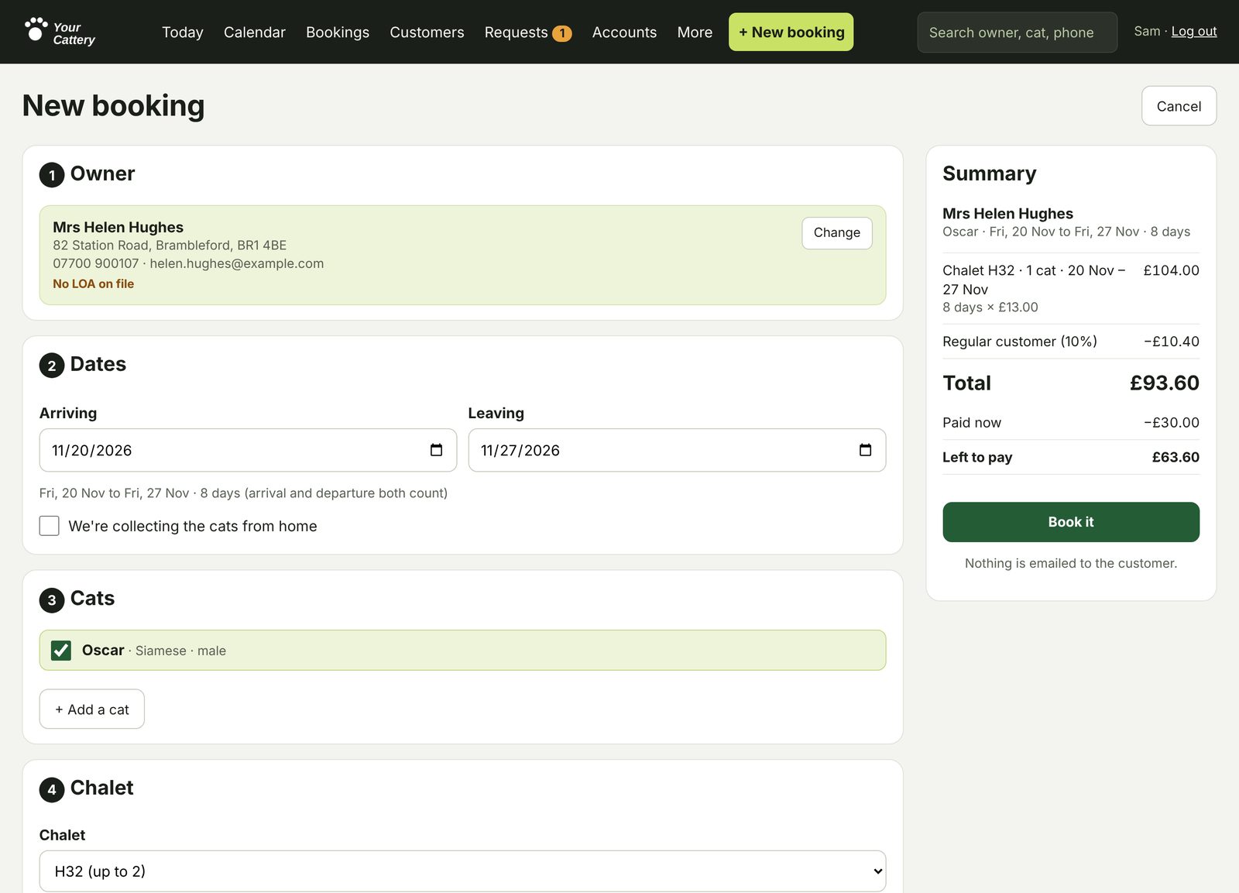This screenshot has width=1239, height=893.
Task: Tick the collecting cats from home checkbox
Action: 50,526
